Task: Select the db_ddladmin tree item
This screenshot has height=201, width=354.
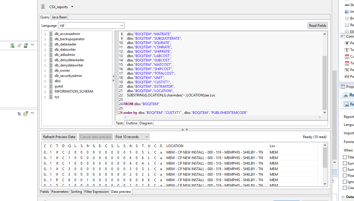Action: pyautogui.click(x=64, y=55)
